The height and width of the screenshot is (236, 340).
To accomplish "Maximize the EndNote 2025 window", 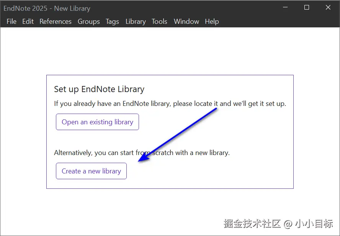I will 307,7.
